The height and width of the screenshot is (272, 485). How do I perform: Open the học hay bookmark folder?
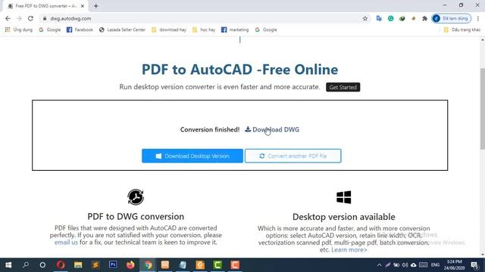pyautogui.click(x=204, y=29)
